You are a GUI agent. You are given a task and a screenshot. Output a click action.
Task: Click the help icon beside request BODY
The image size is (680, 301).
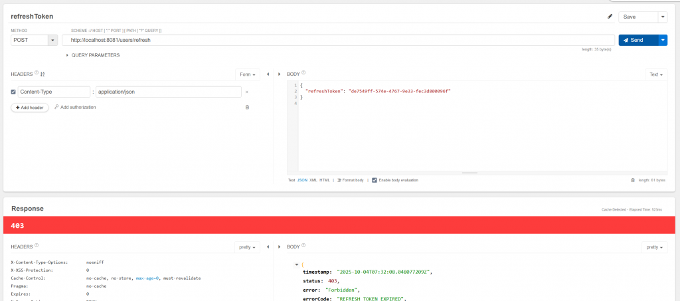click(x=303, y=73)
